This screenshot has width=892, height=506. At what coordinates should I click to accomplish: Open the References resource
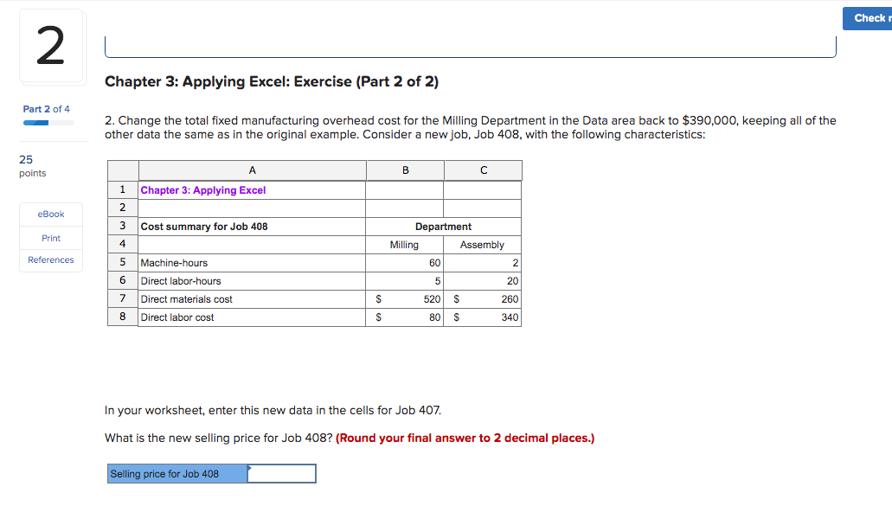(50, 259)
